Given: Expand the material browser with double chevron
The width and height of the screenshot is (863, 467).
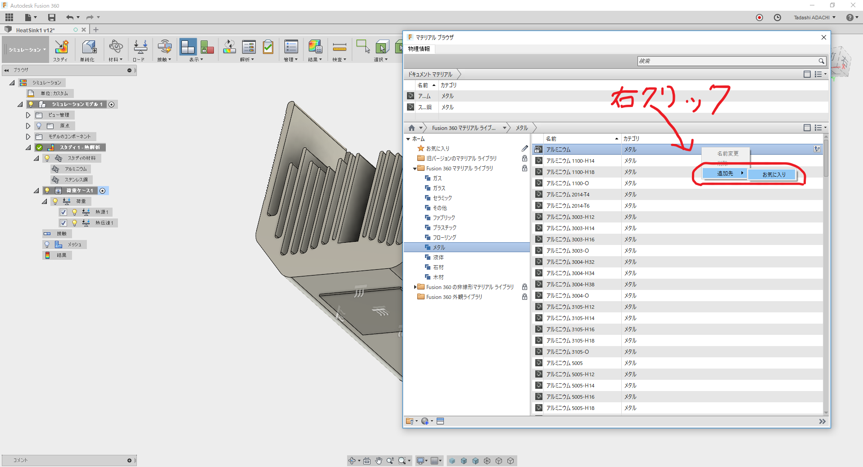Looking at the screenshot, I should (822, 421).
